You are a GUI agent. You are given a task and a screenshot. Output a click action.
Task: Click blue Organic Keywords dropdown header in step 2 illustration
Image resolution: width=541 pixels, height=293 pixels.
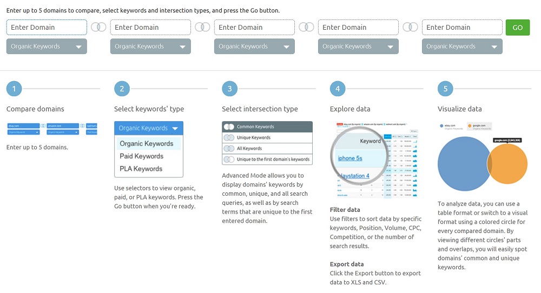click(149, 128)
